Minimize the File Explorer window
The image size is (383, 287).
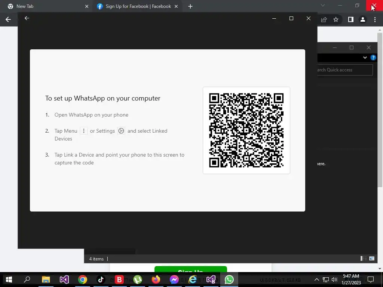point(335,47)
